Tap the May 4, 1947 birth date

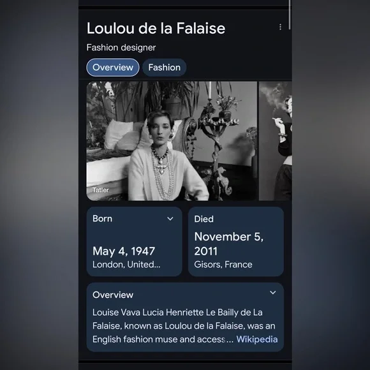pos(124,251)
